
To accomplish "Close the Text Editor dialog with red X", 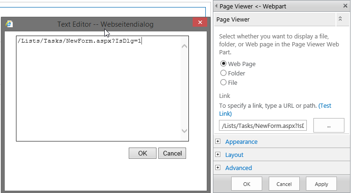I will [x=200, y=23].
